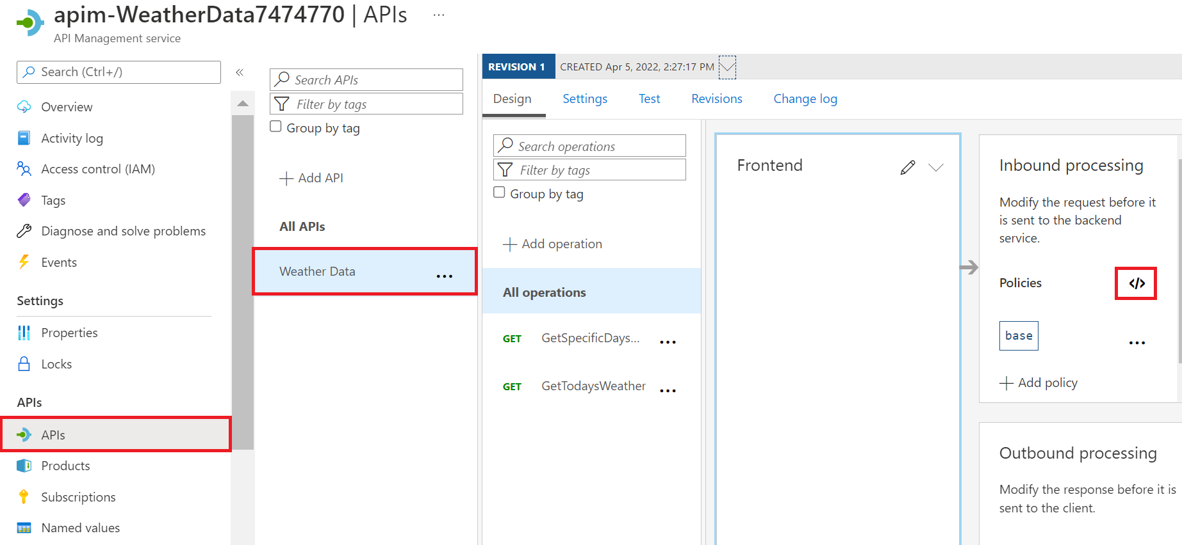
Task: Click Diagnose and solve problems wrench icon
Action: coord(24,231)
